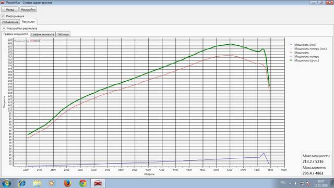Click the Назад button
Viewport: 334px width, 188px height.
click(x=10, y=9)
